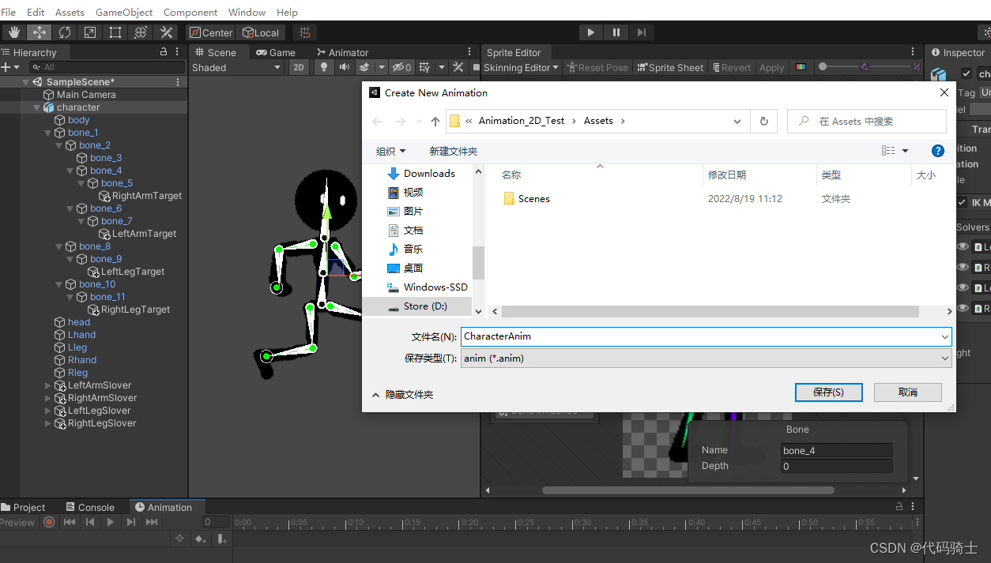Click the Add keyframe icon in Animation

[x=201, y=539]
